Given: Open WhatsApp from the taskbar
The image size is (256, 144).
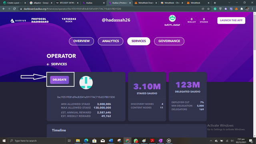Looking at the screenshot, I should pos(136,140).
